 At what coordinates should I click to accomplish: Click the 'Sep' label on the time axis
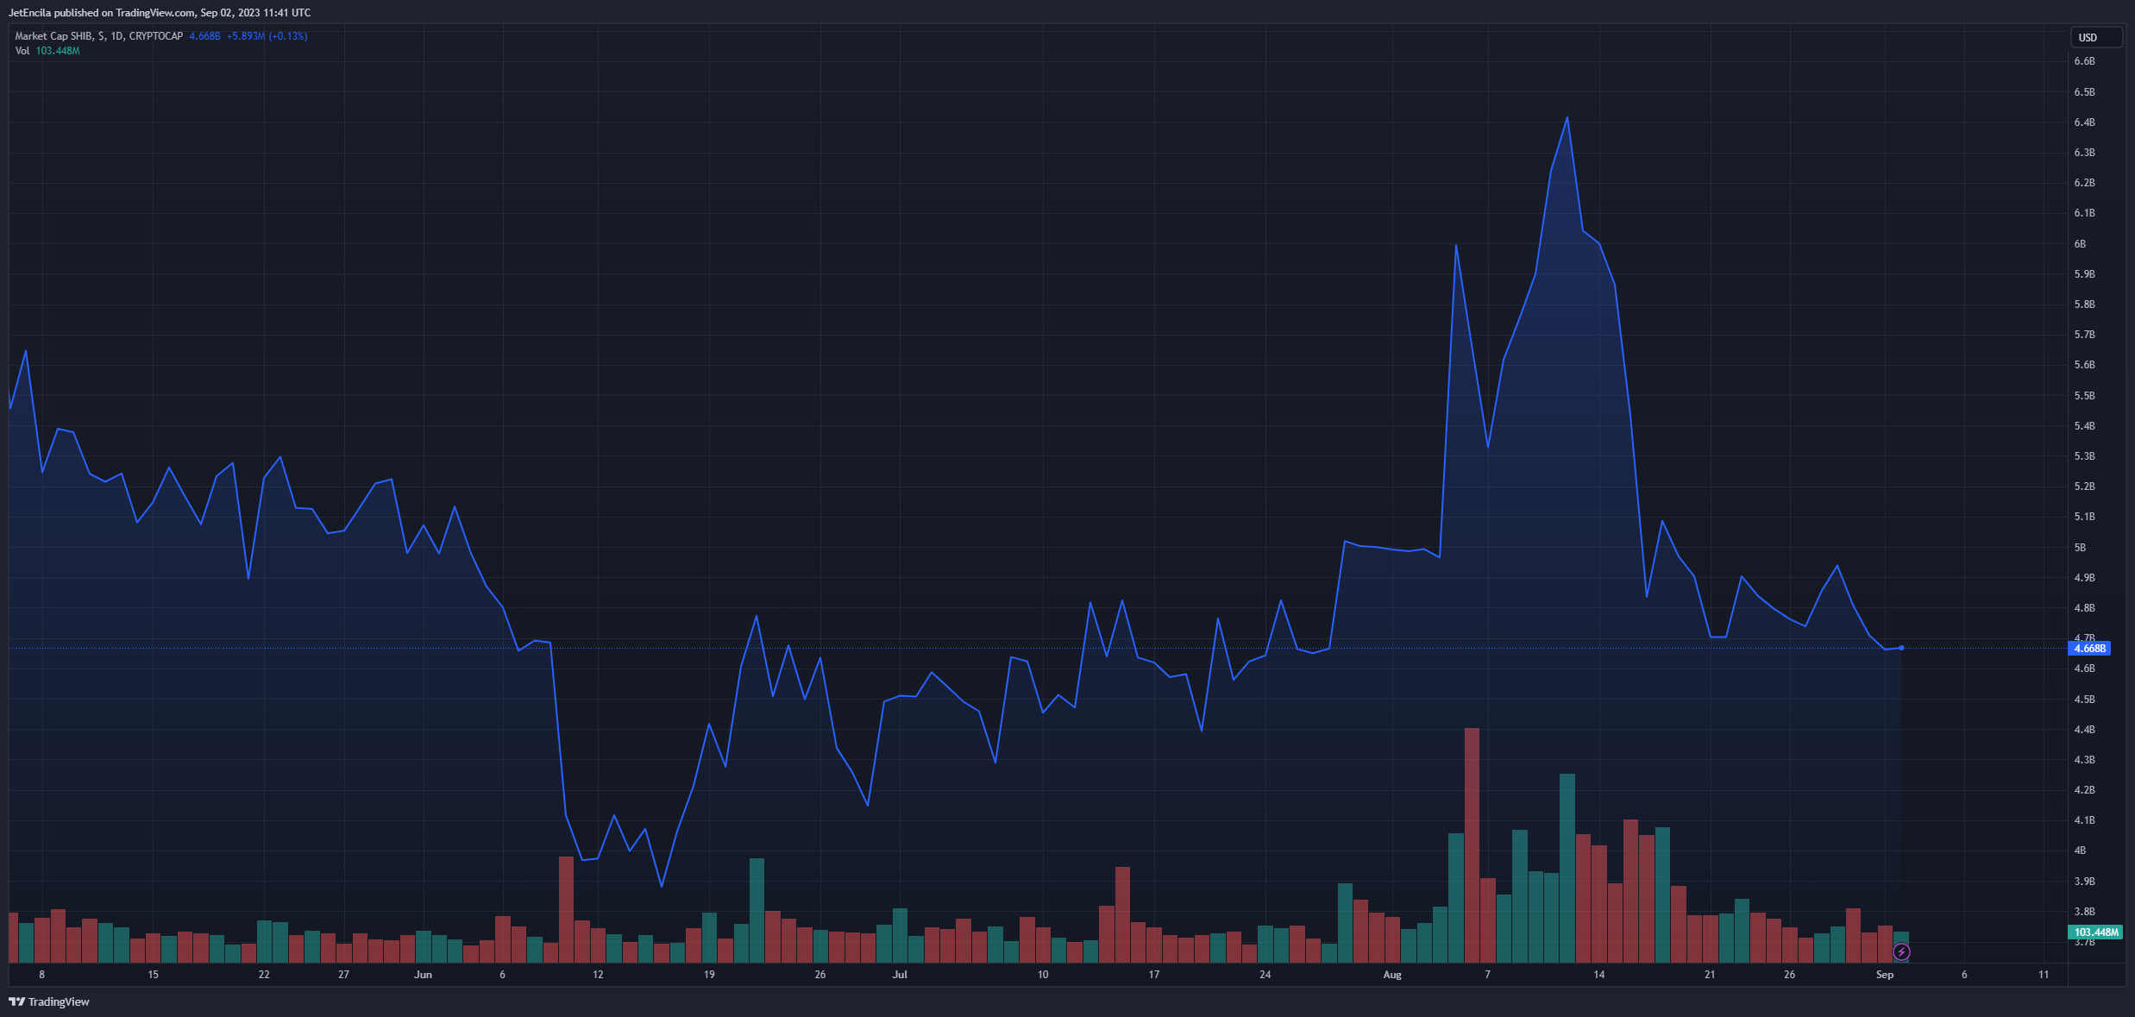[1885, 975]
